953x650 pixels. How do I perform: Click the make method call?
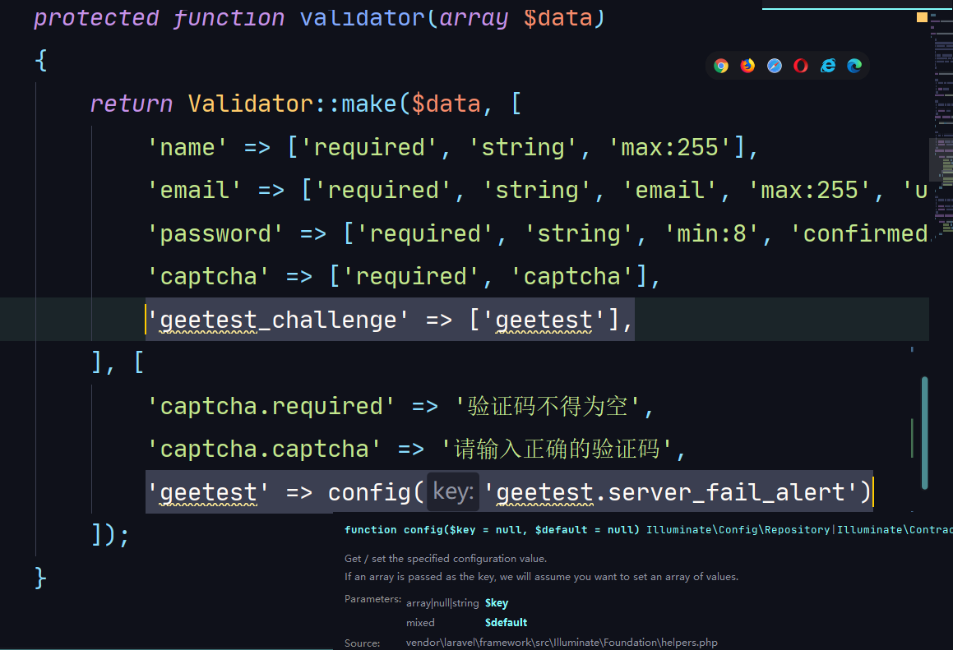pos(369,104)
